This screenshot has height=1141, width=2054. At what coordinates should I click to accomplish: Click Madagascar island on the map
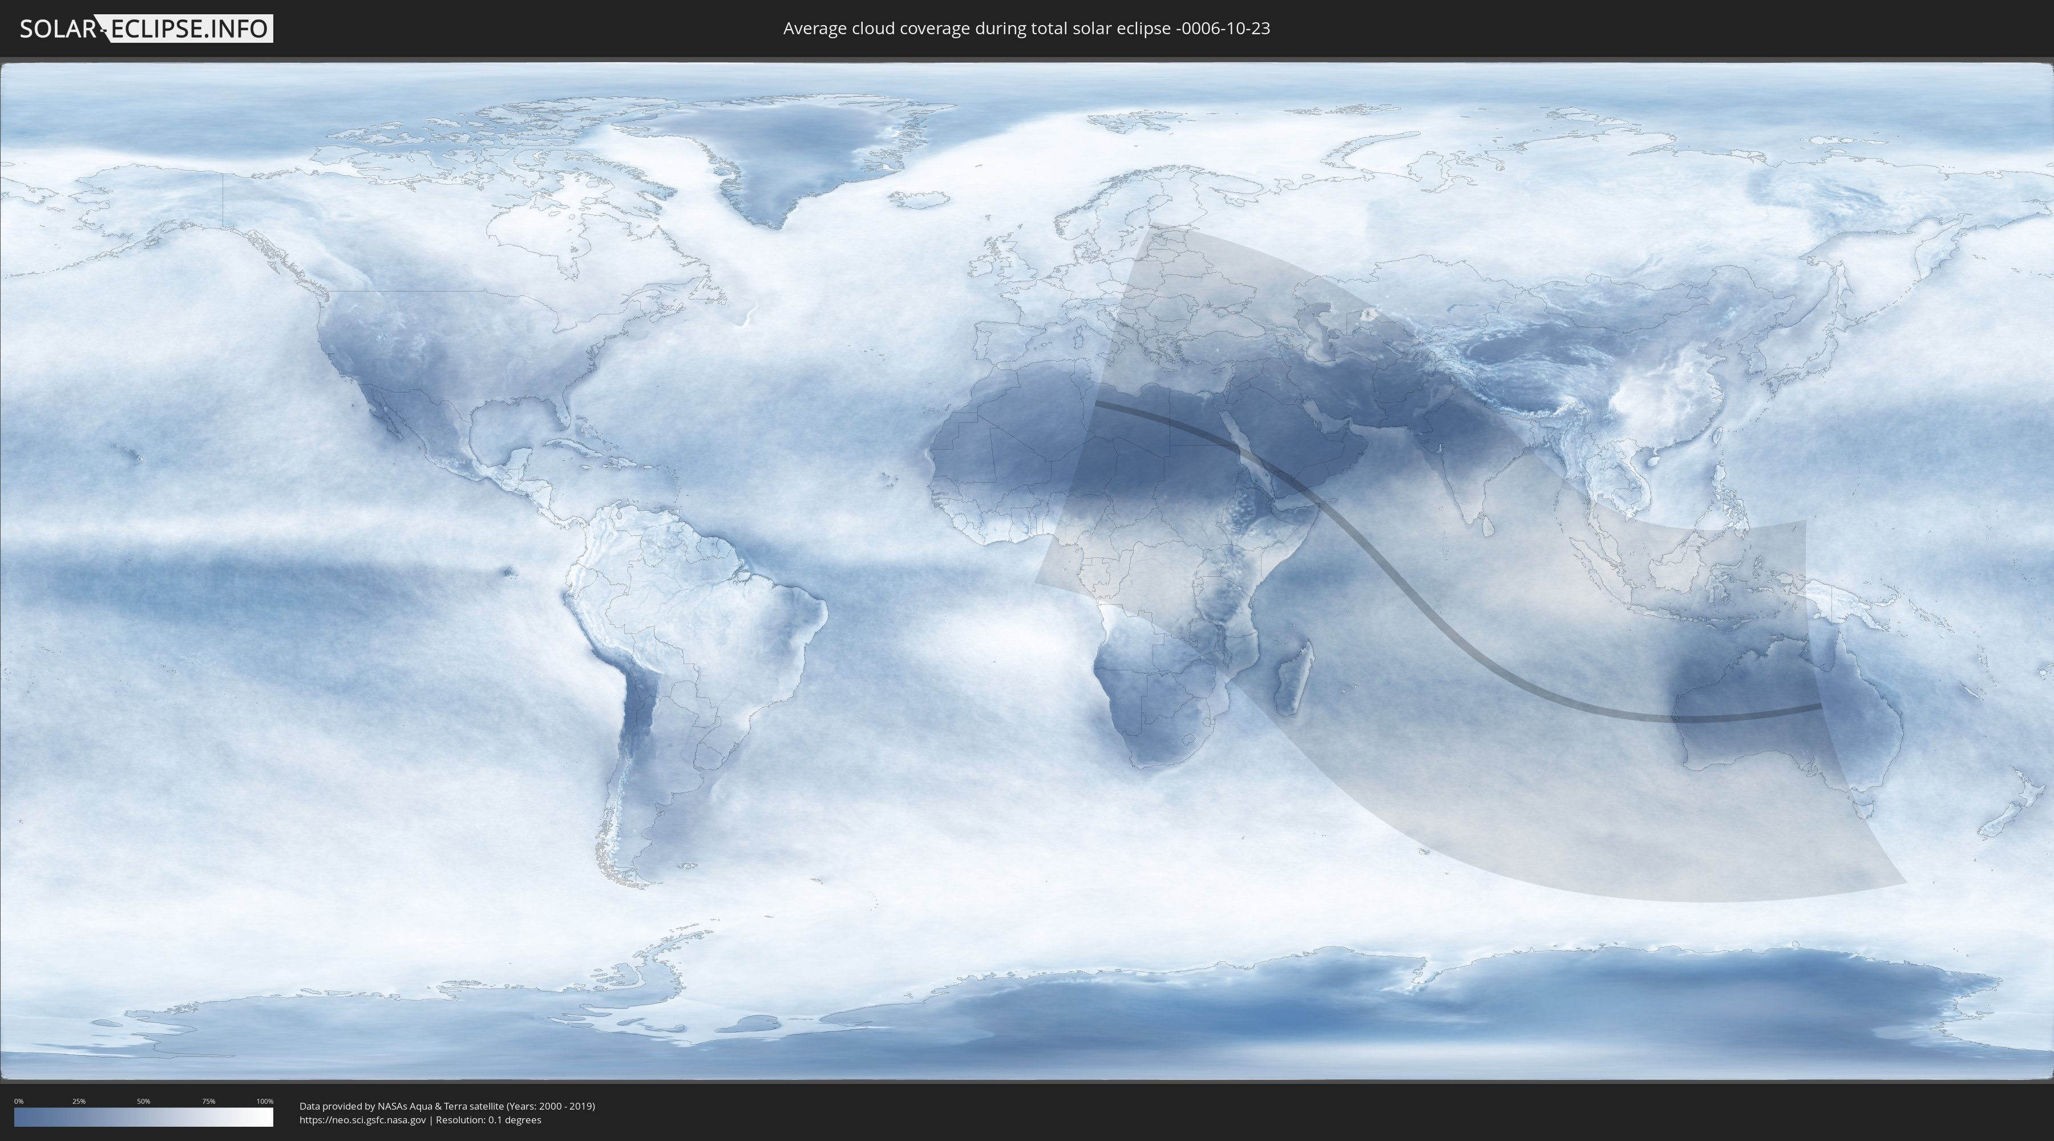(x=1293, y=682)
